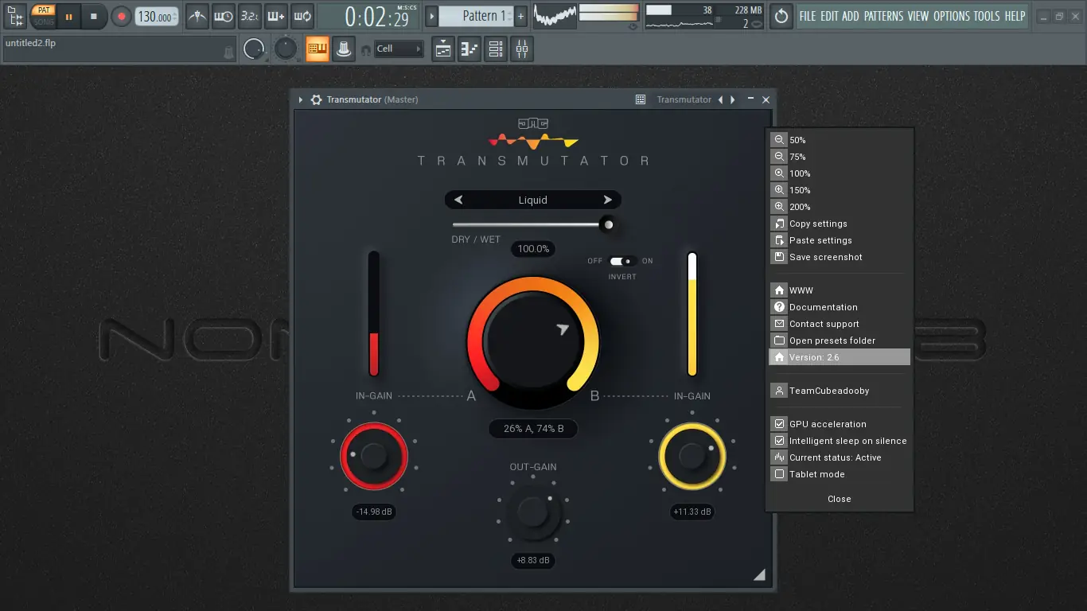Screen dimensions: 1087x611
Task: Toggle the metronome icon
Action: click(x=197, y=16)
